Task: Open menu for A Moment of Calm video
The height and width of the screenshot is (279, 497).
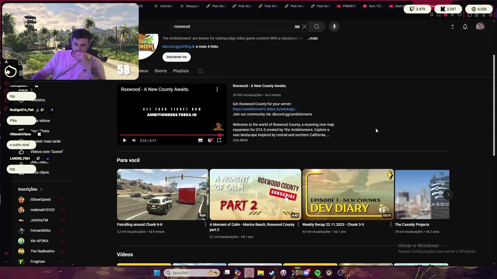Action: point(298,224)
